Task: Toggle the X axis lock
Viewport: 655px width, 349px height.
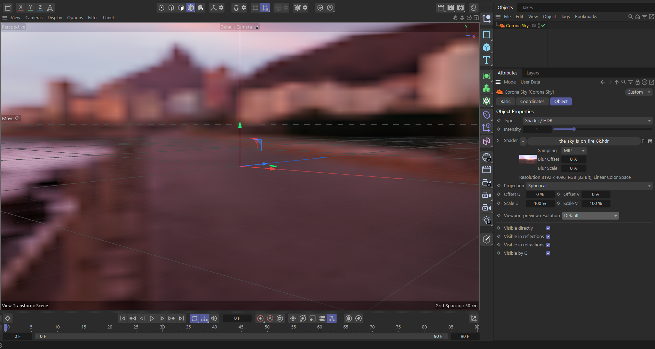Action: pyautogui.click(x=21, y=7)
